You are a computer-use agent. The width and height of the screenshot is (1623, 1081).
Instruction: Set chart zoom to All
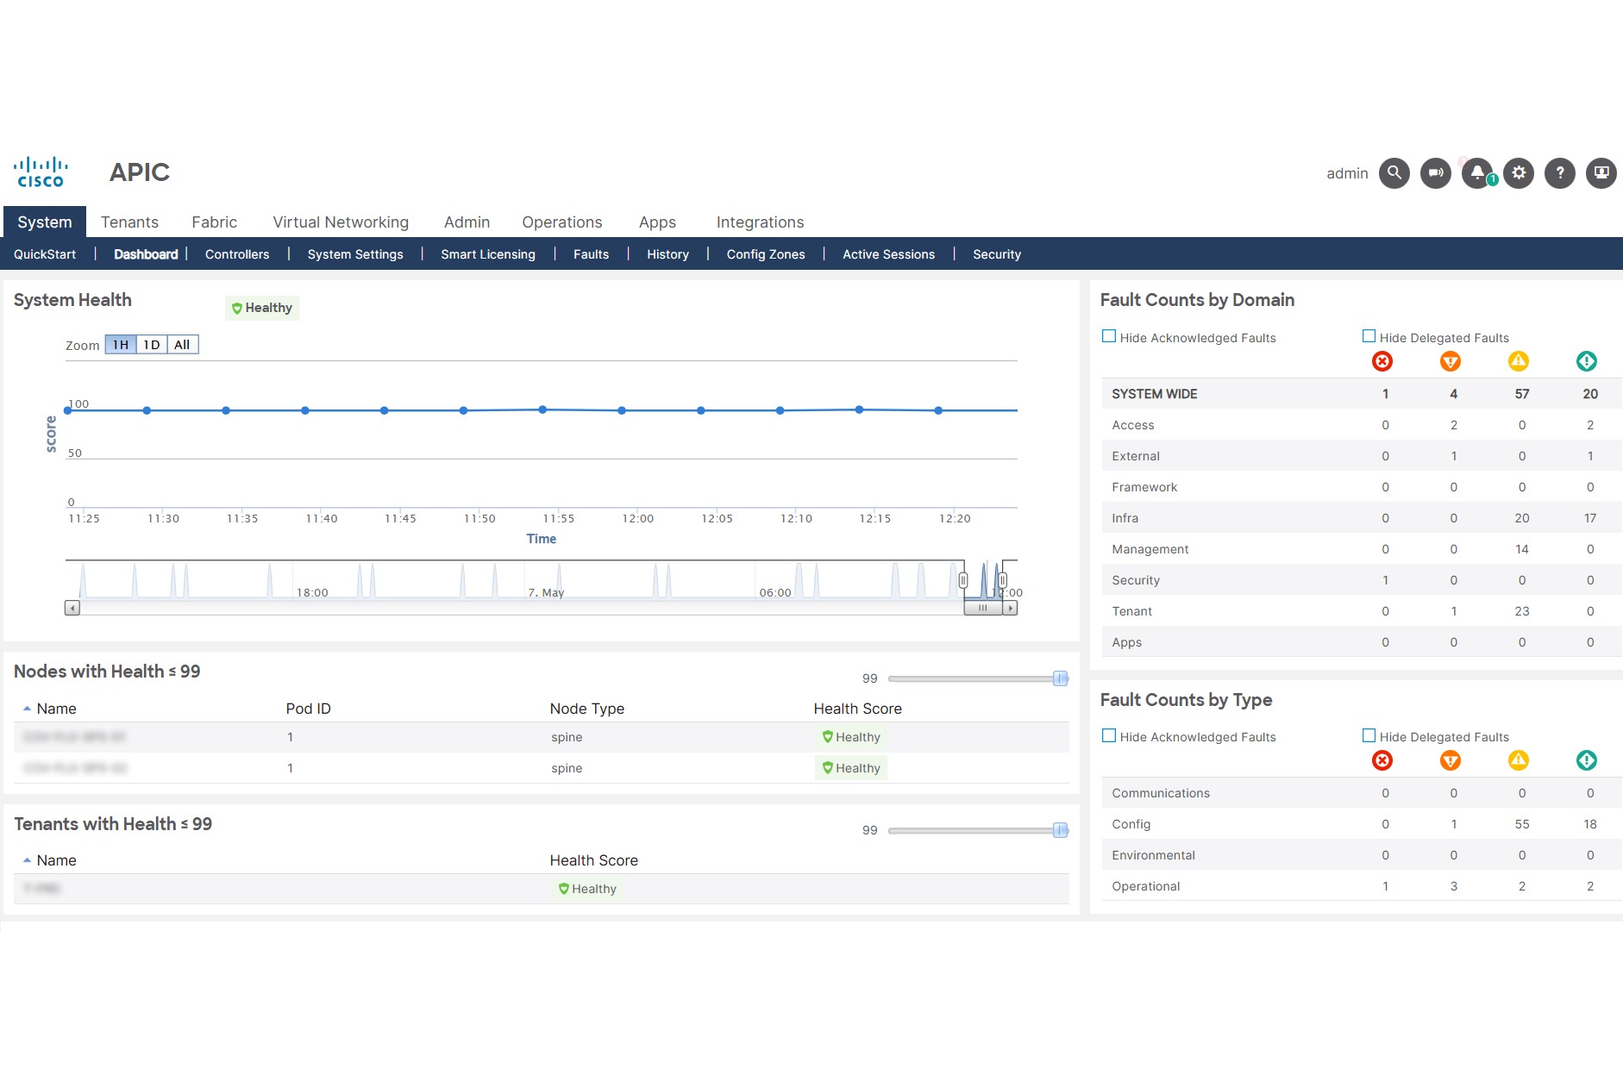[x=182, y=345]
